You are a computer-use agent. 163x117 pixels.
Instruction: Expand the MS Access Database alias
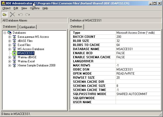point(10,49)
